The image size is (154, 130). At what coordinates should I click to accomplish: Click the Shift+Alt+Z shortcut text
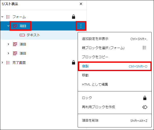pos(139,121)
